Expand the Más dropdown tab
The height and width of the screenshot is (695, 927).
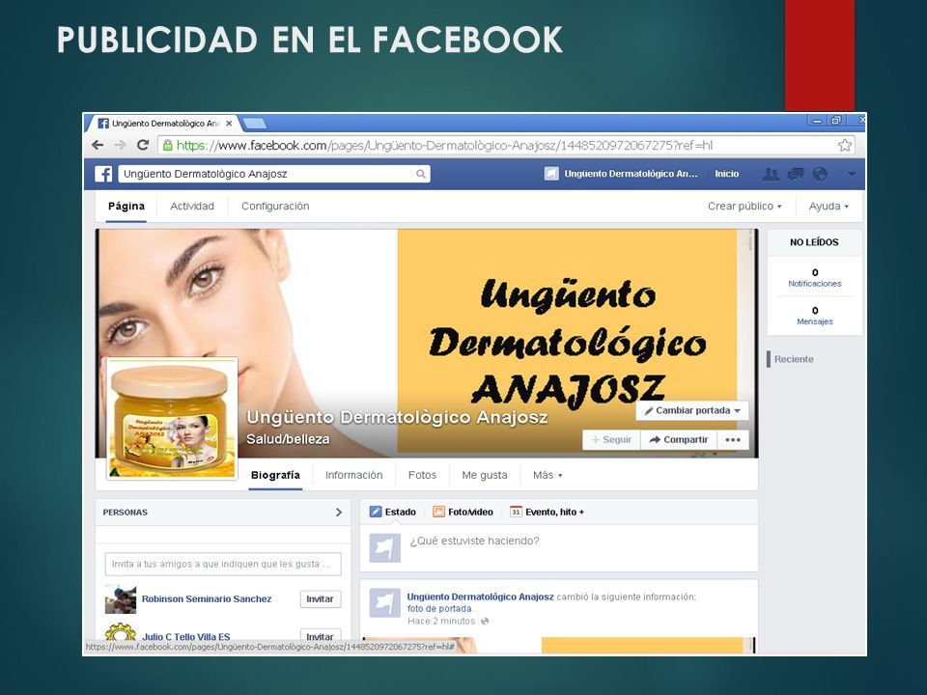click(548, 475)
